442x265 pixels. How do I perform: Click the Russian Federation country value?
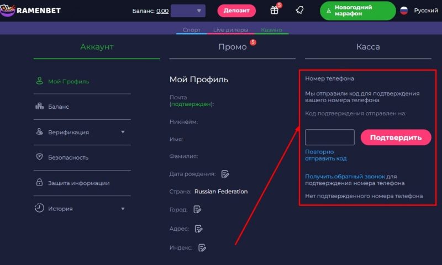tap(221, 192)
